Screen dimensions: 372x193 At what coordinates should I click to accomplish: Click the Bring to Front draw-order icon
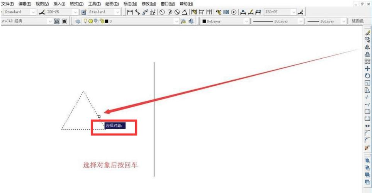367,161
